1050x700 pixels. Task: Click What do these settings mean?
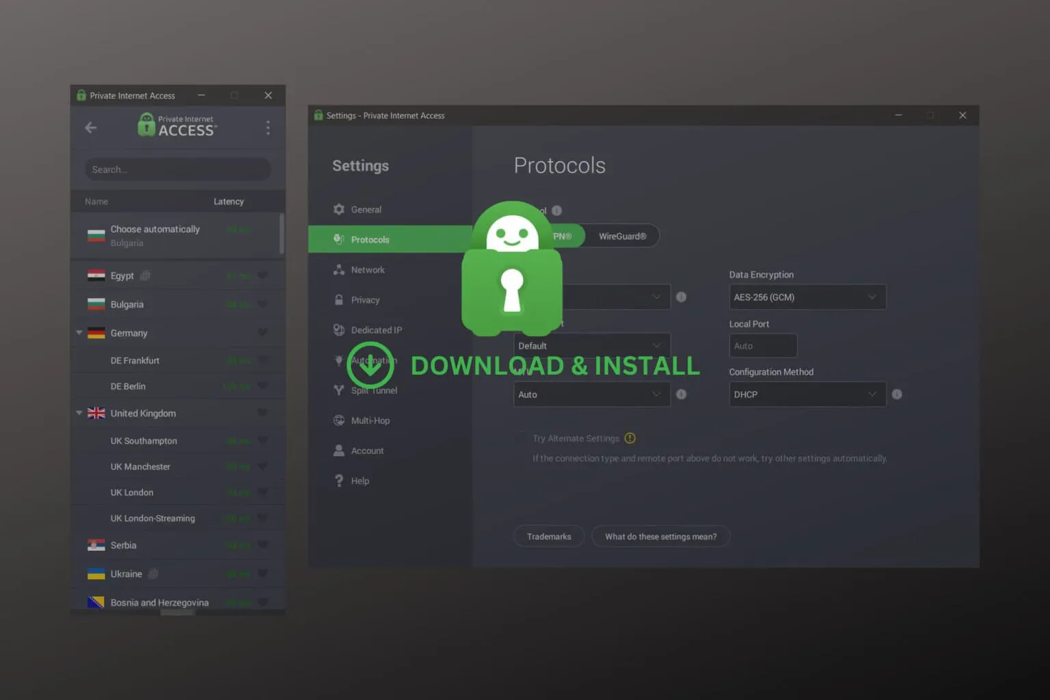(661, 537)
